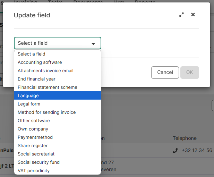Select 'Accounting software' option

pos(58,62)
